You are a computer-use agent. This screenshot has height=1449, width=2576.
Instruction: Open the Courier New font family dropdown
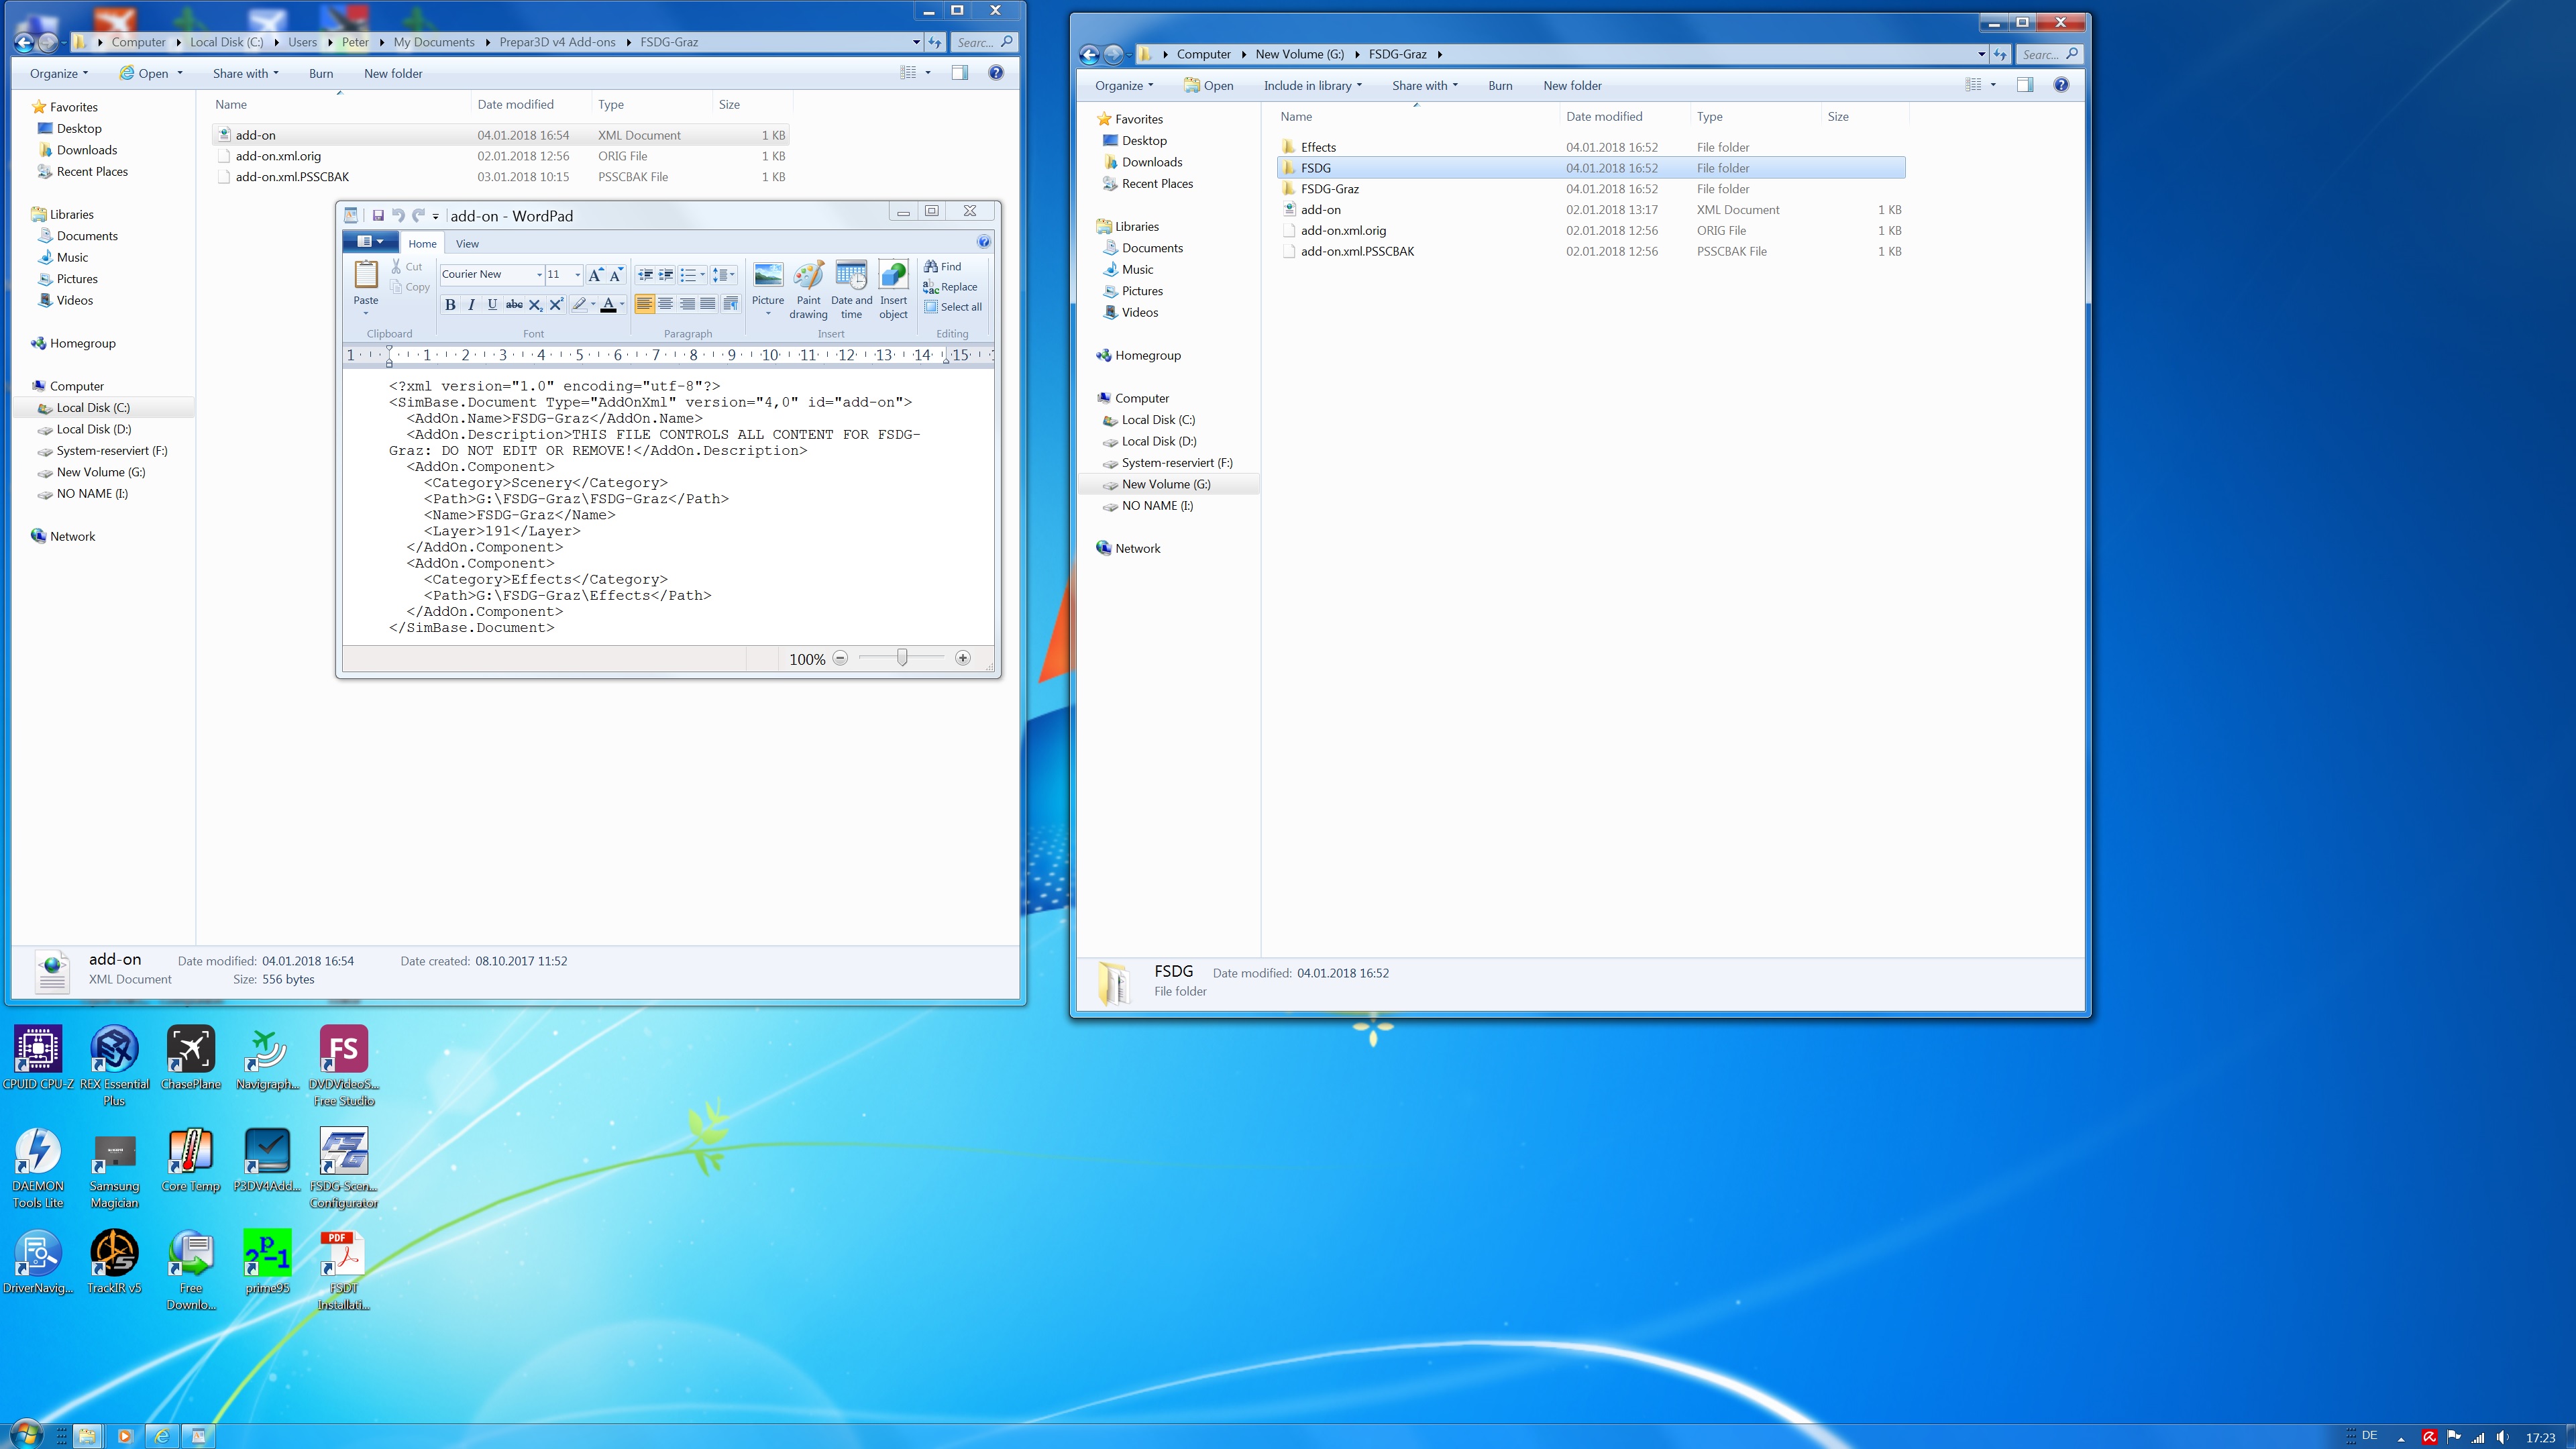click(x=539, y=275)
